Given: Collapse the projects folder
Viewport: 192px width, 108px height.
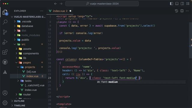Looking at the screenshot, I should 28,67.
